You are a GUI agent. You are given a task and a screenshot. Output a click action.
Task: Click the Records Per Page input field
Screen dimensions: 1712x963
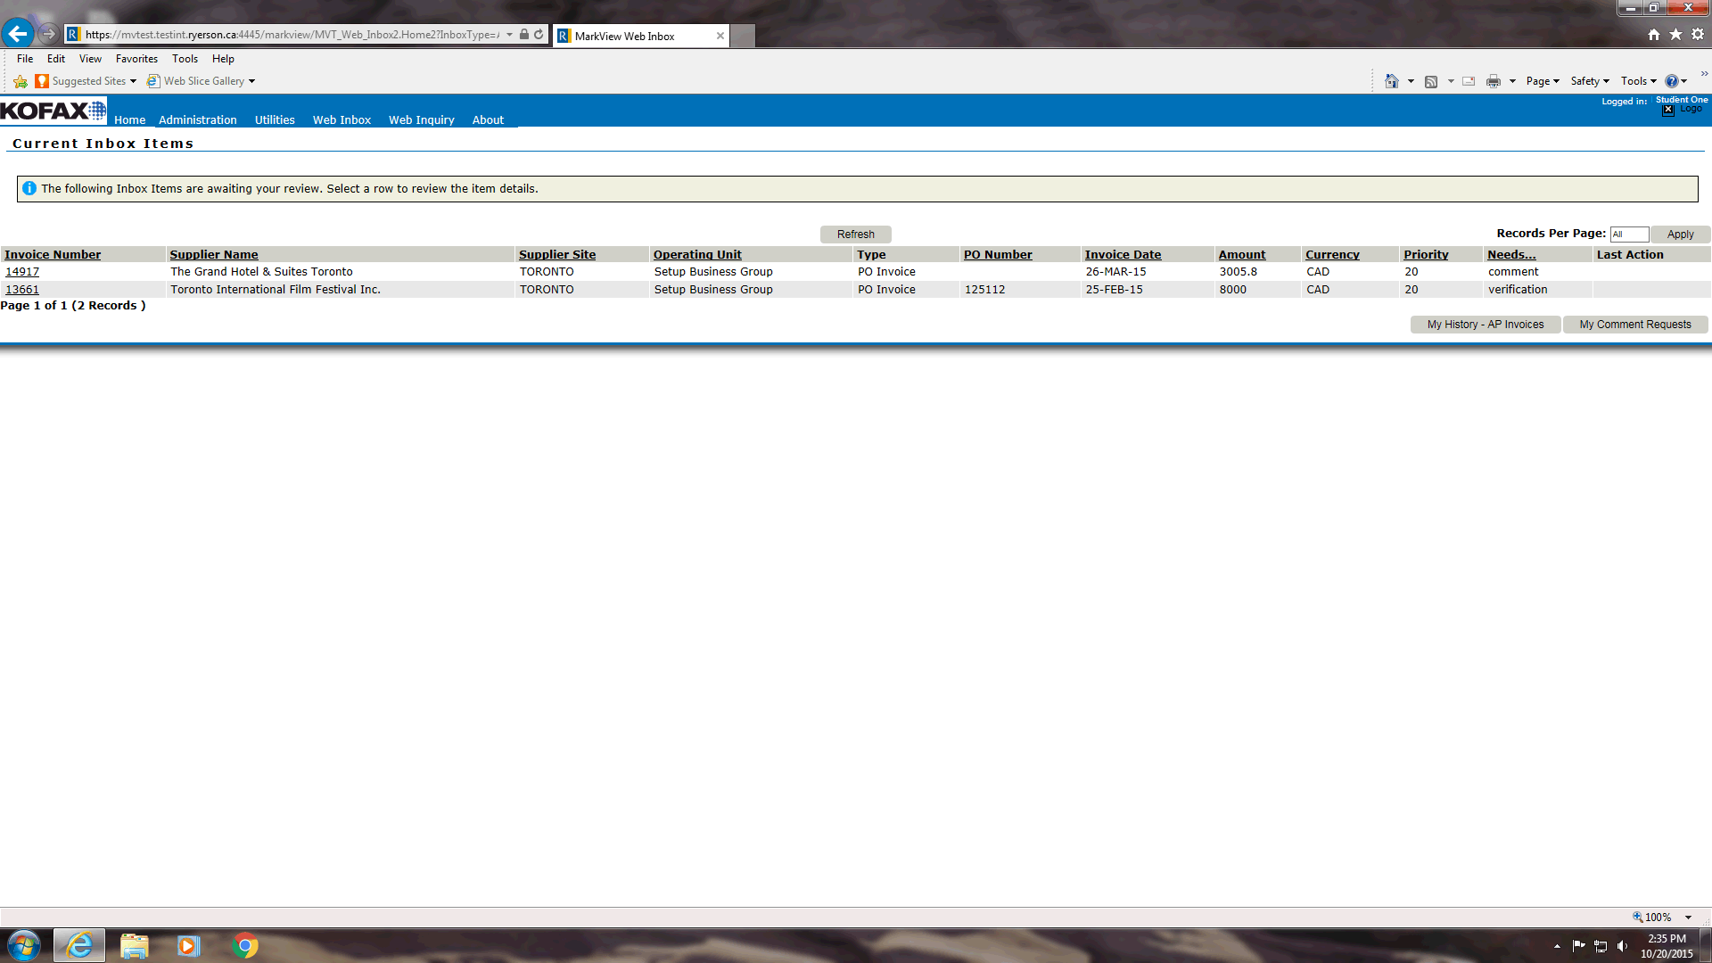coord(1628,235)
